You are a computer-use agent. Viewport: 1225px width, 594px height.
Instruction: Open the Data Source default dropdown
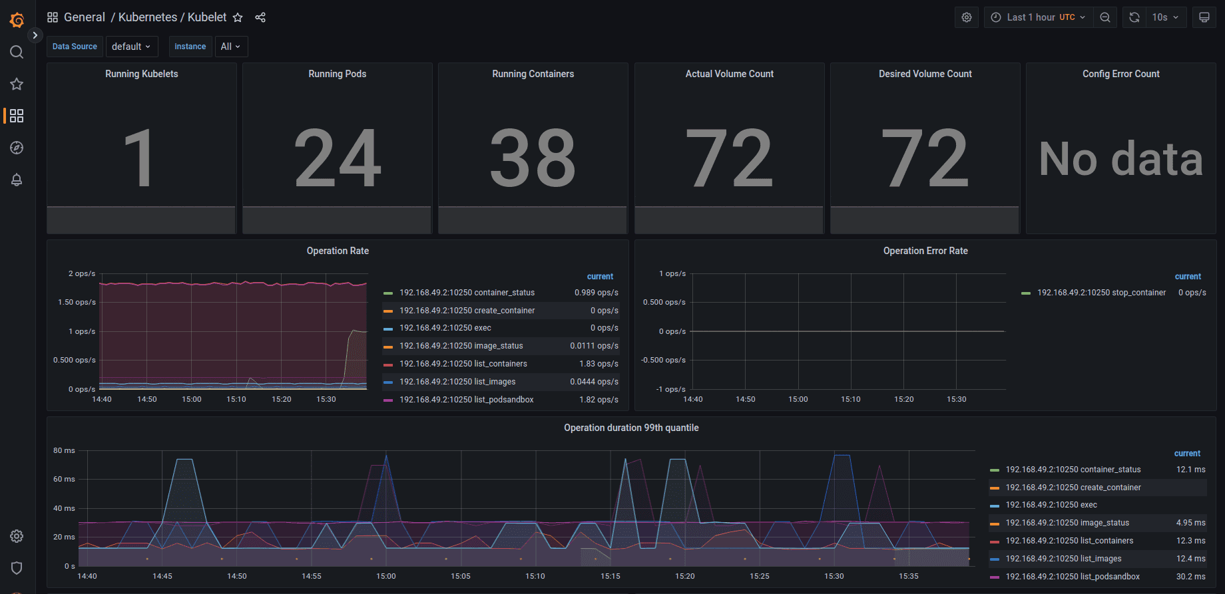(132, 47)
